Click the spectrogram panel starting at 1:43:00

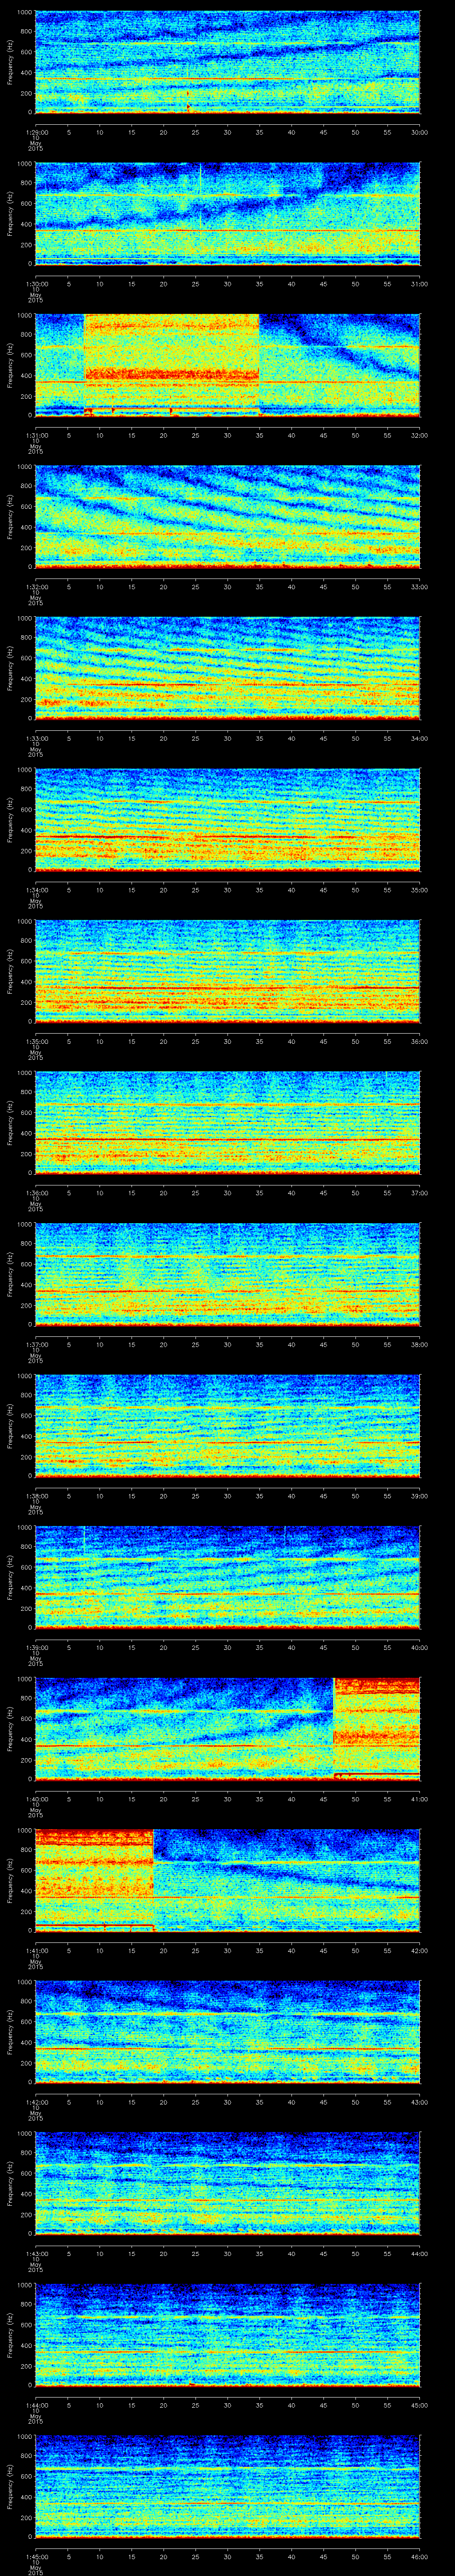[x=227, y=2183]
